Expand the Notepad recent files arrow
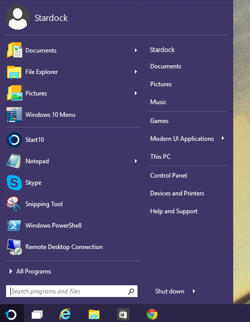This screenshot has width=250, height=322. tap(135, 161)
